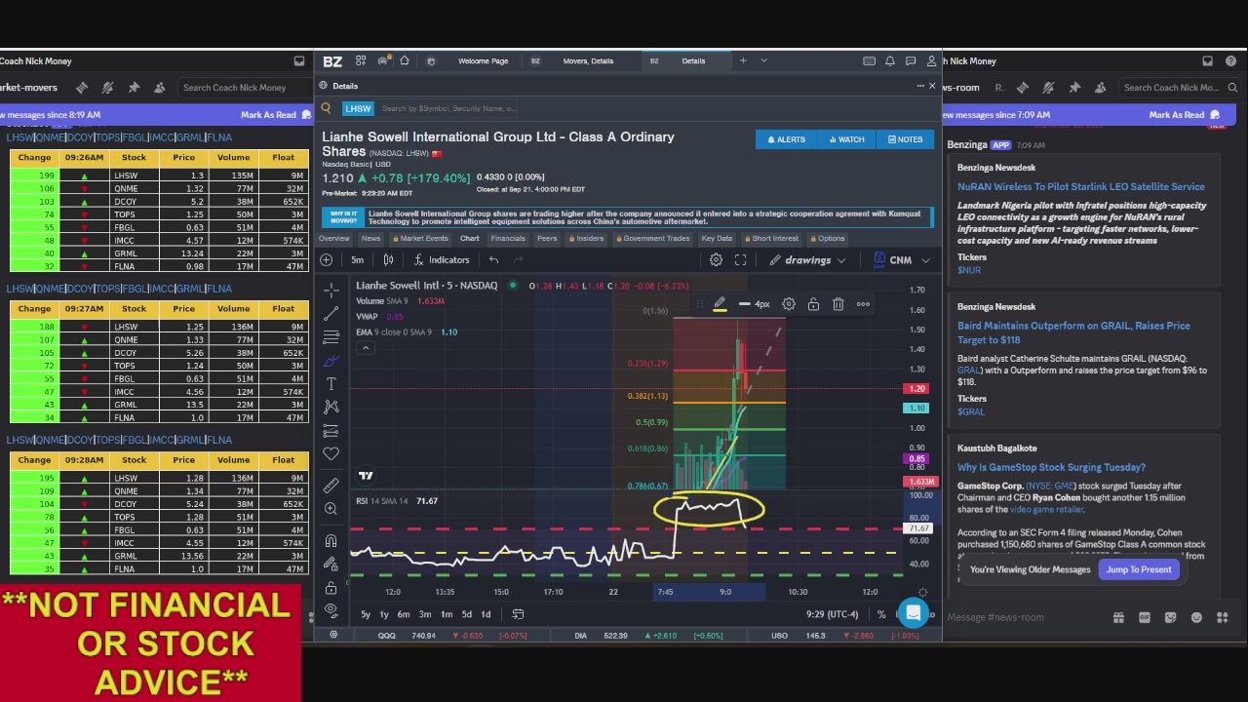Set the chart range to 1d

tap(486, 614)
